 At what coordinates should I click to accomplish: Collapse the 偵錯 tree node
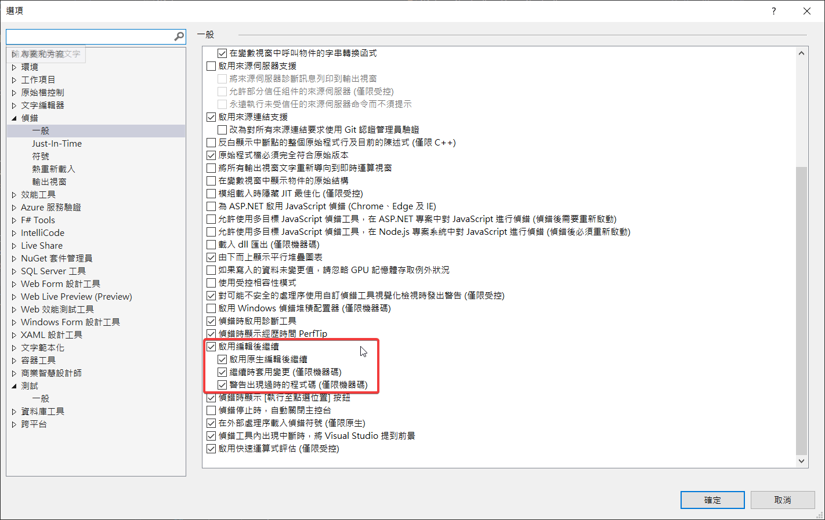[14, 118]
